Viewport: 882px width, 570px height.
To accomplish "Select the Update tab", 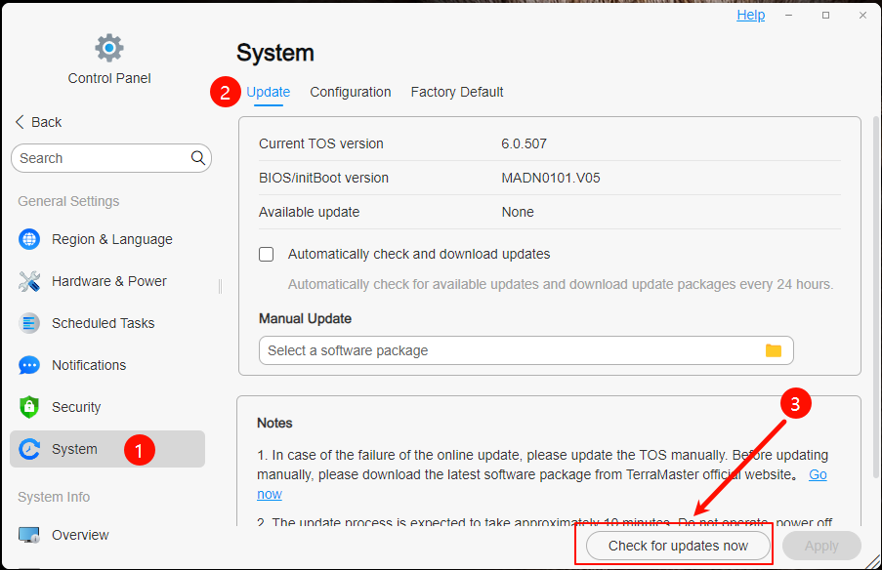I will coord(269,92).
